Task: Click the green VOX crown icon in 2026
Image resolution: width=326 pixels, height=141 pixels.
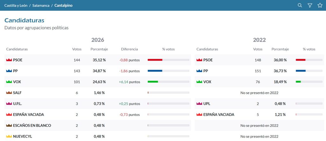Action: point(9,82)
